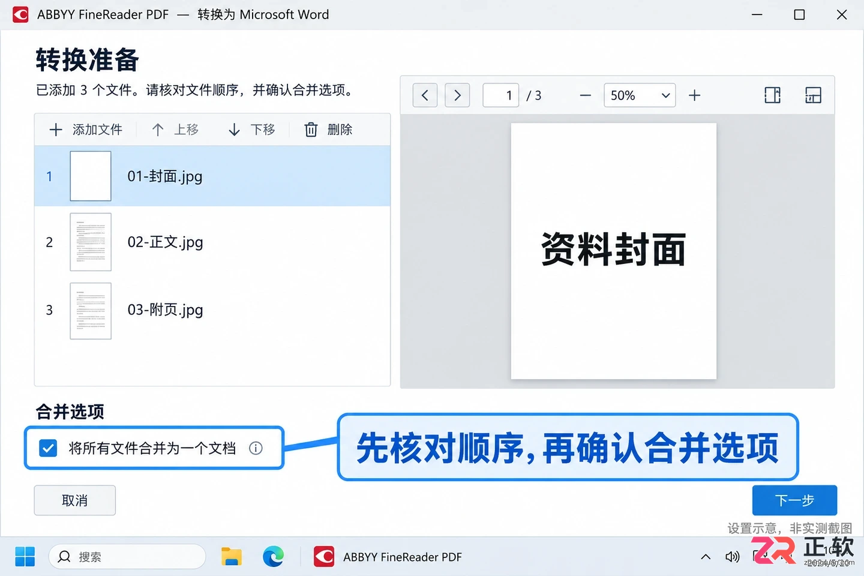Close the FineReader window
This screenshot has height=576, width=864.
842,14
